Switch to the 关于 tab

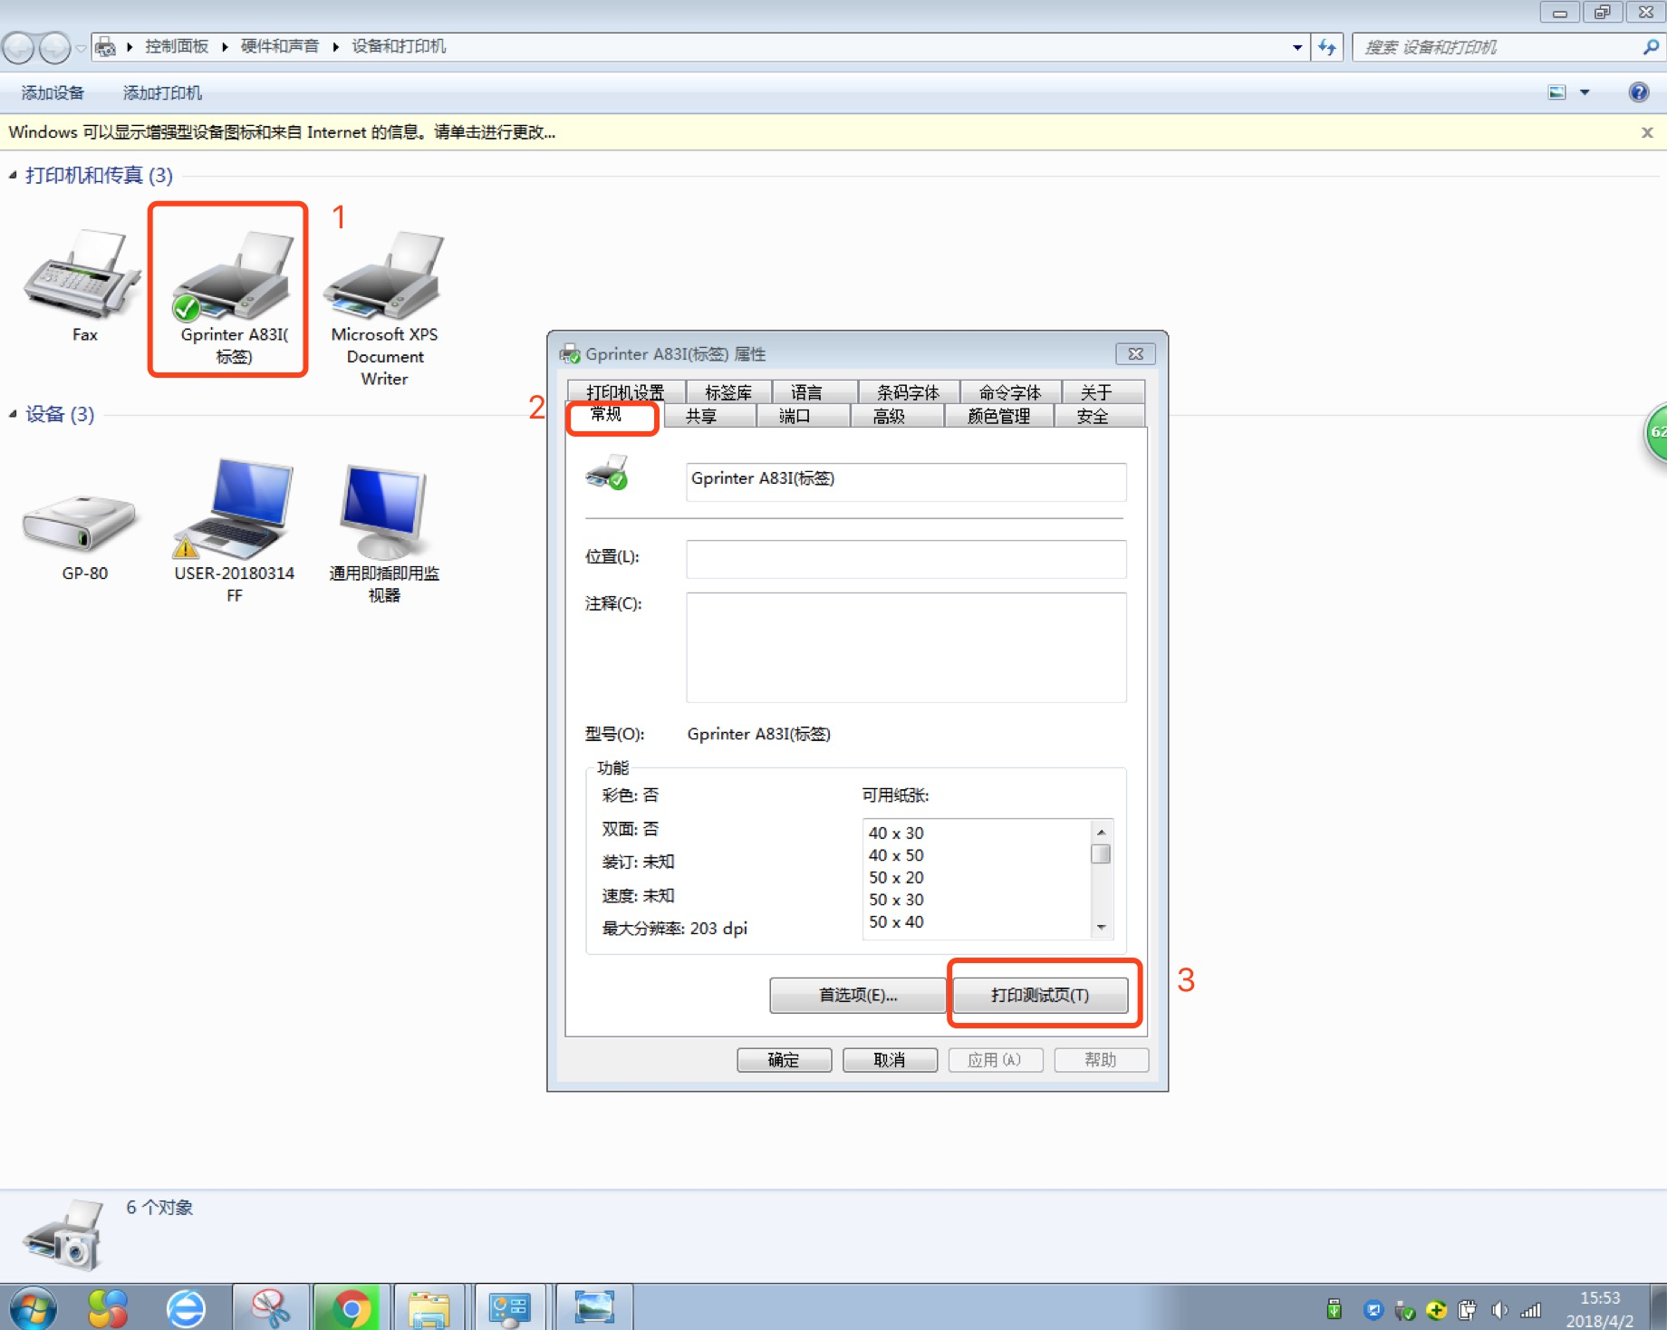point(1096,391)
